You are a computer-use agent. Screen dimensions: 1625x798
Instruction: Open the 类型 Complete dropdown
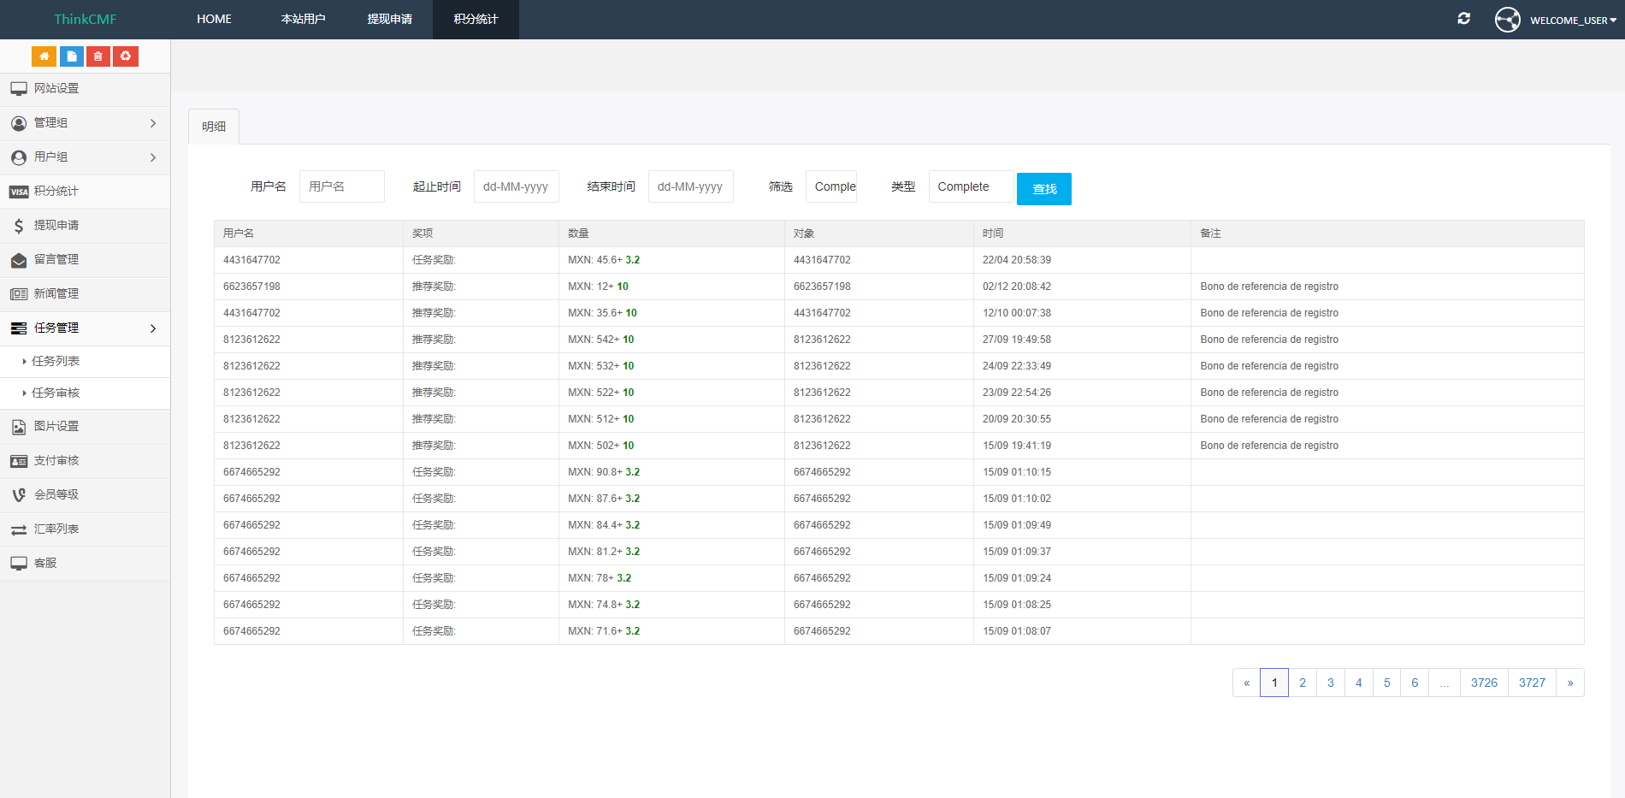point(971,186)
